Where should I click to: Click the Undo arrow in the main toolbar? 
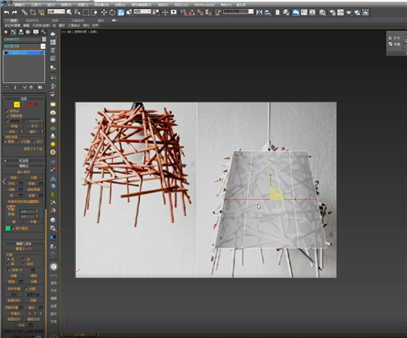point(7,12)
